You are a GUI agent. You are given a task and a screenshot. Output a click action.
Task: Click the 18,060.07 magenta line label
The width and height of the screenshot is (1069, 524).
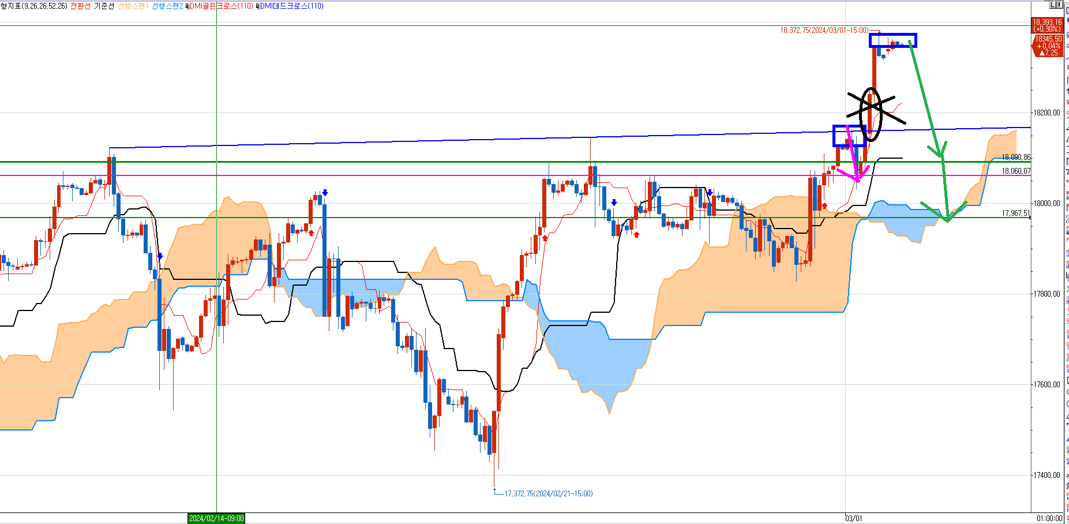1016,171
